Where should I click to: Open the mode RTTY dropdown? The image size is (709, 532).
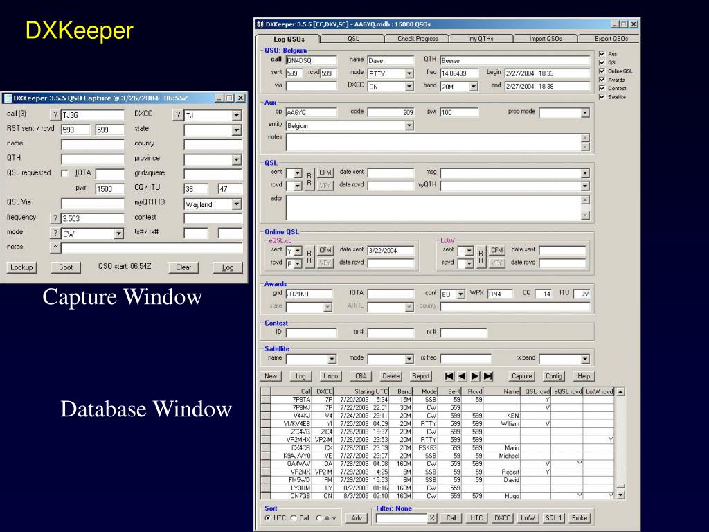(x=409, y=73)
